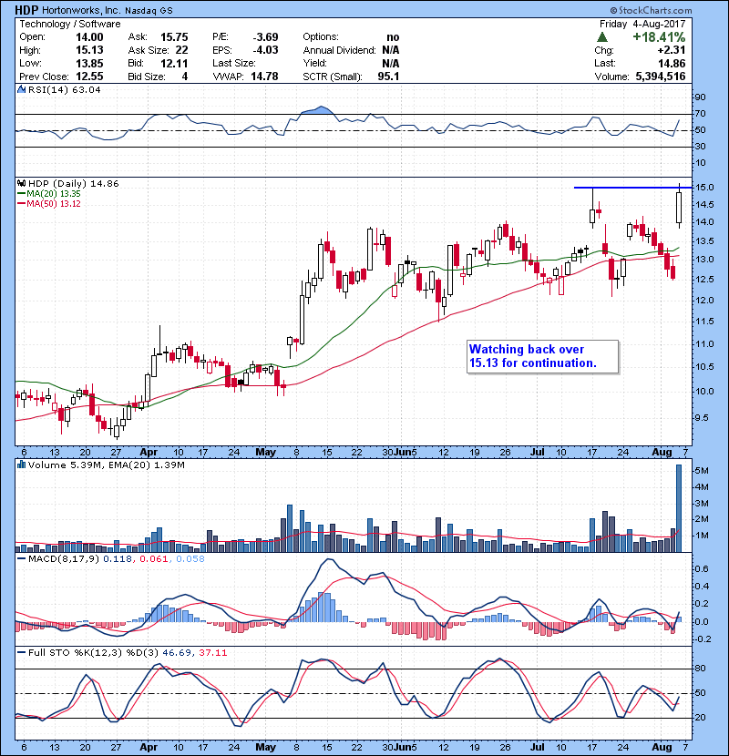Click the Chg value +2.31
The image size is (729, 756).
coord(671,50)
